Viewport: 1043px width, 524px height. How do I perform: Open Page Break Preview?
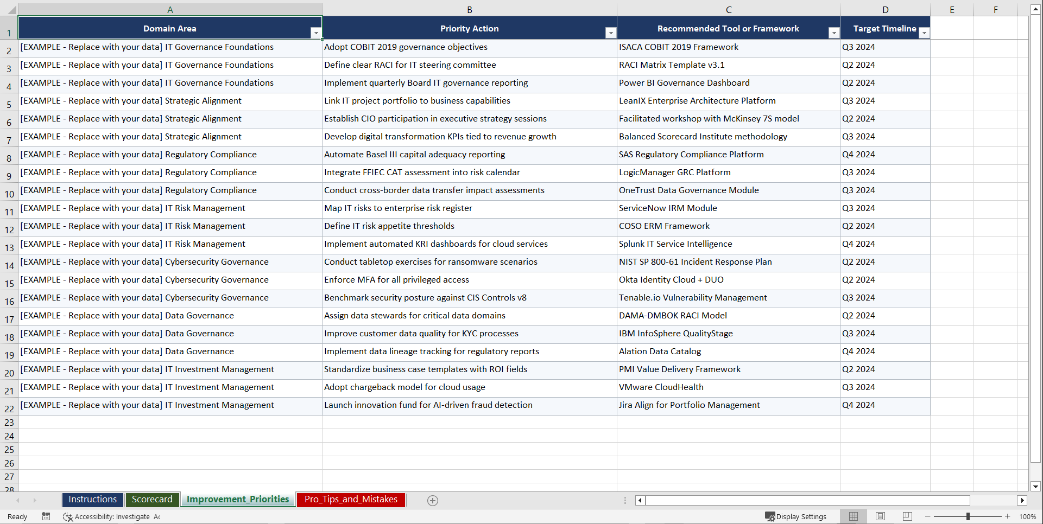(x=907, y=516)
